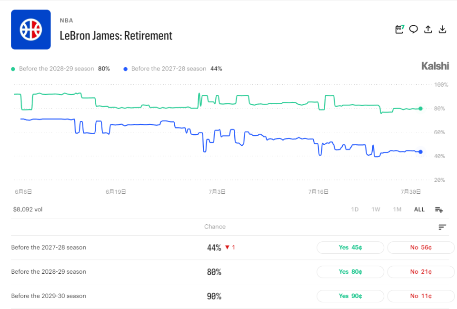The height and width of the screenshot is (309, 457).
Task: Click legend label Before the 2028-29 season
Action: 57,69
